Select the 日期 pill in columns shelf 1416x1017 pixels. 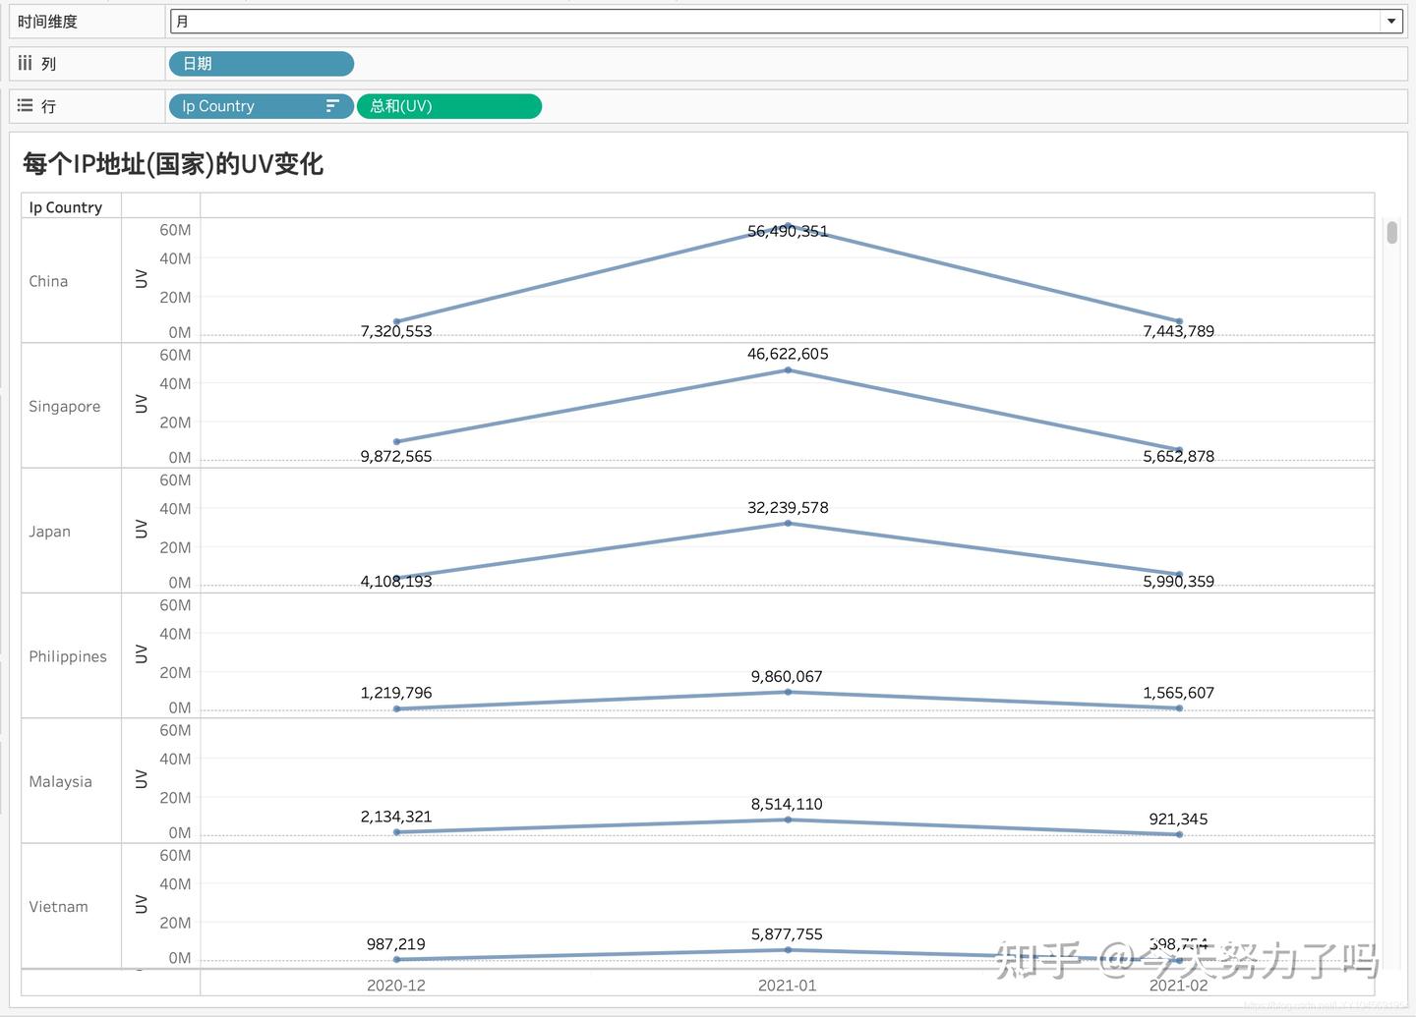(x=262, y=64)
